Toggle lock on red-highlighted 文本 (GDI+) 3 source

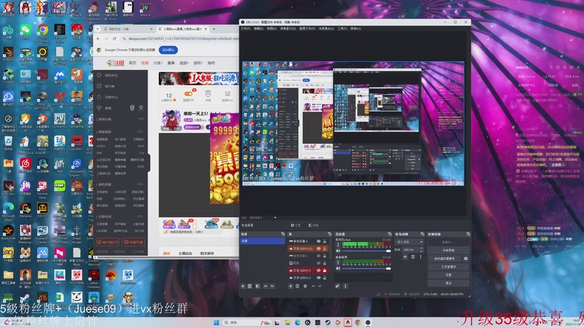pyautogui.click(x=324, y=270)
